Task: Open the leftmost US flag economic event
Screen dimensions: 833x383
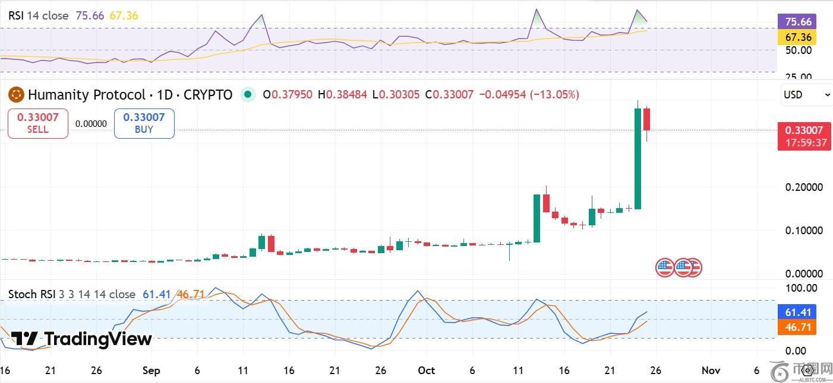Action: pyautogui.click(x=665, y=268)
